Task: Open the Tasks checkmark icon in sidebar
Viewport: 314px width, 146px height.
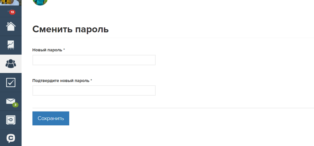Action: click(11, 82)
